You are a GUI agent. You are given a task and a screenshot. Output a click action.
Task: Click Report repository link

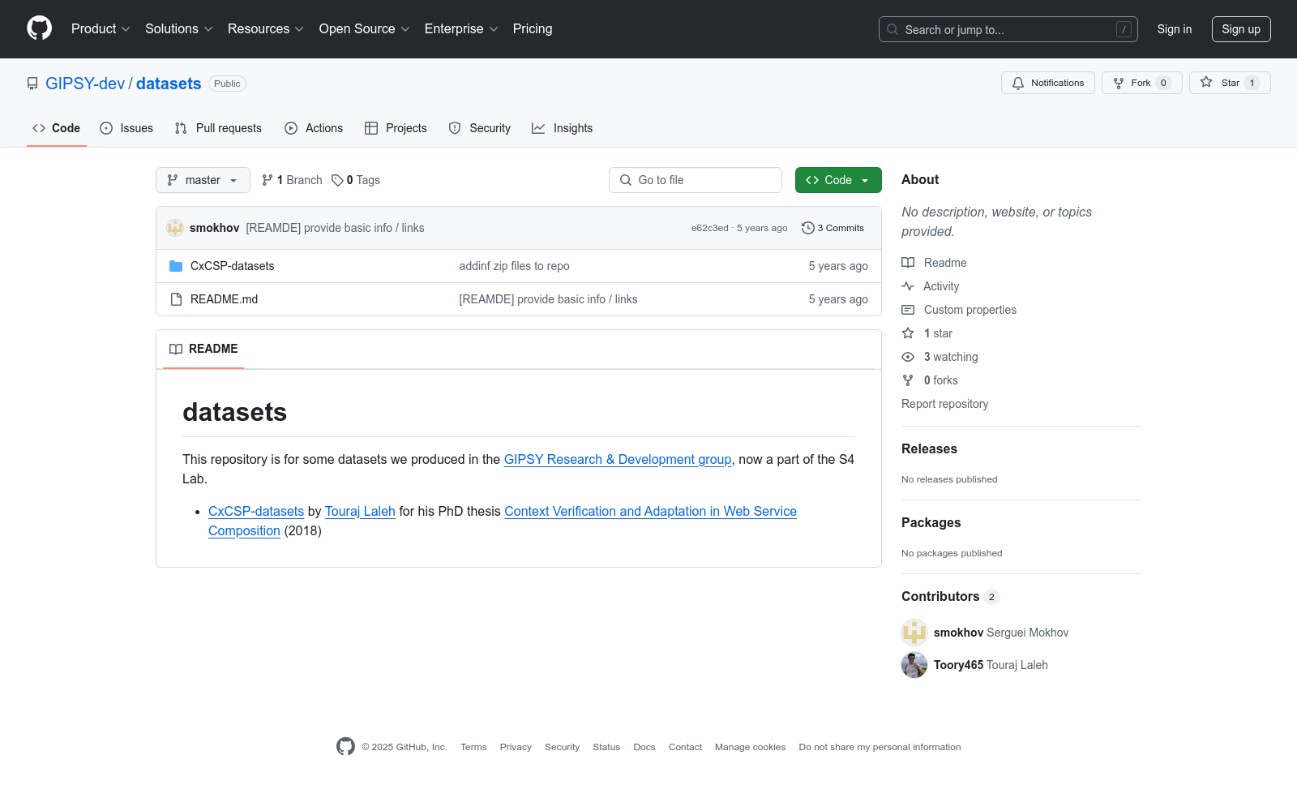(x=945, y=404)
